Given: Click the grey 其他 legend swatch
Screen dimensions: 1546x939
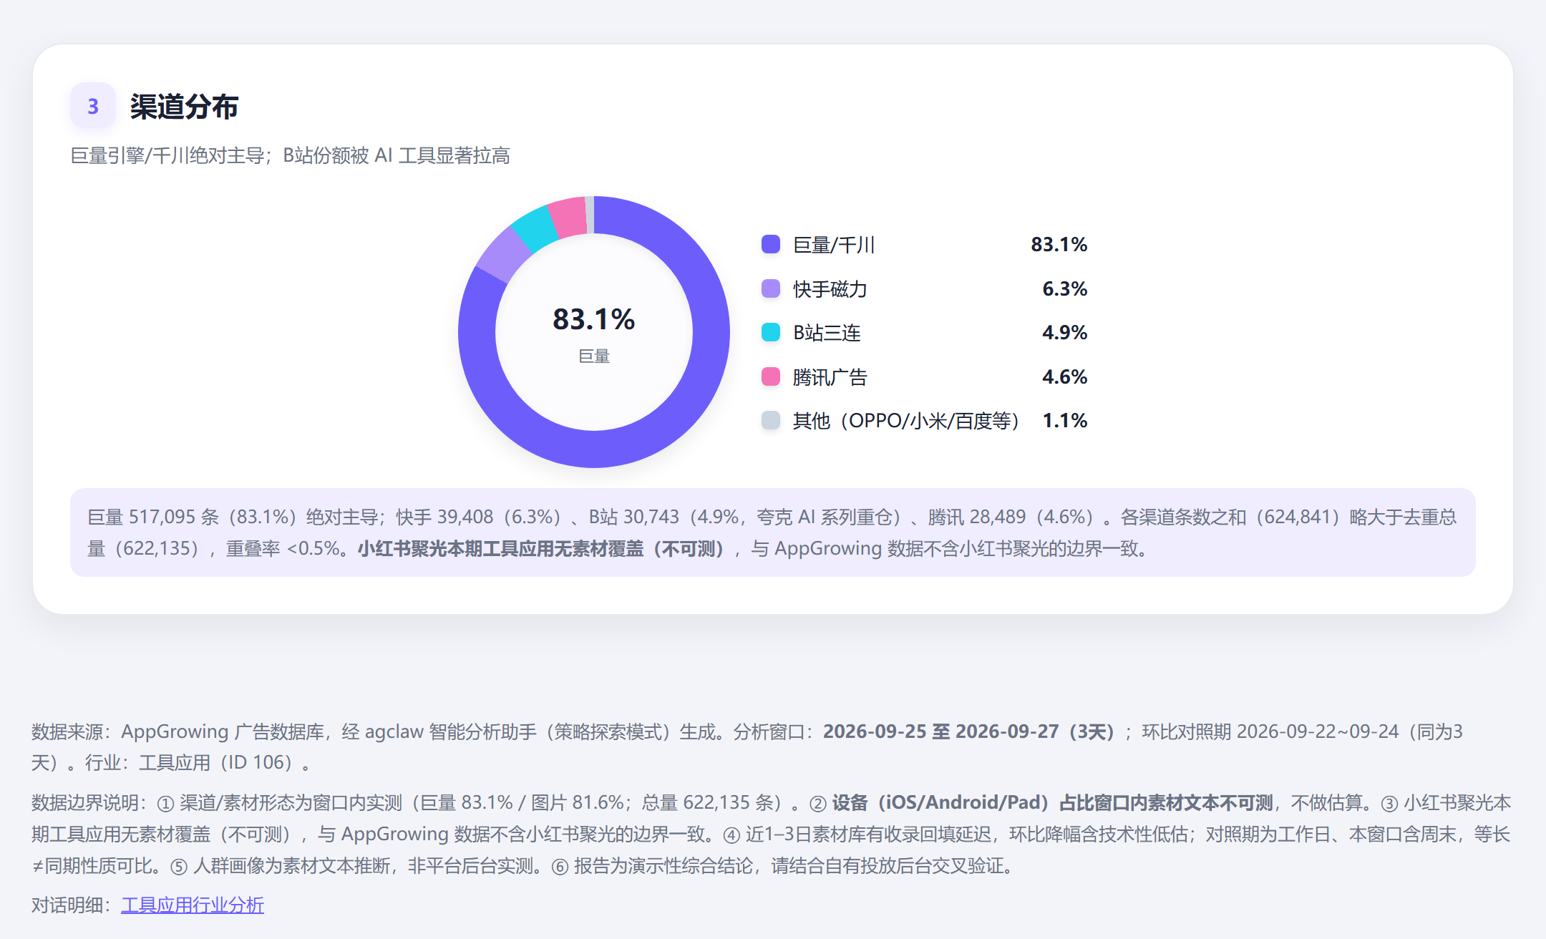Looking at the screenshot, I should [x=771, y=420].
